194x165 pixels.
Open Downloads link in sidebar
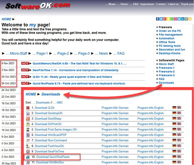click(166, 83)
